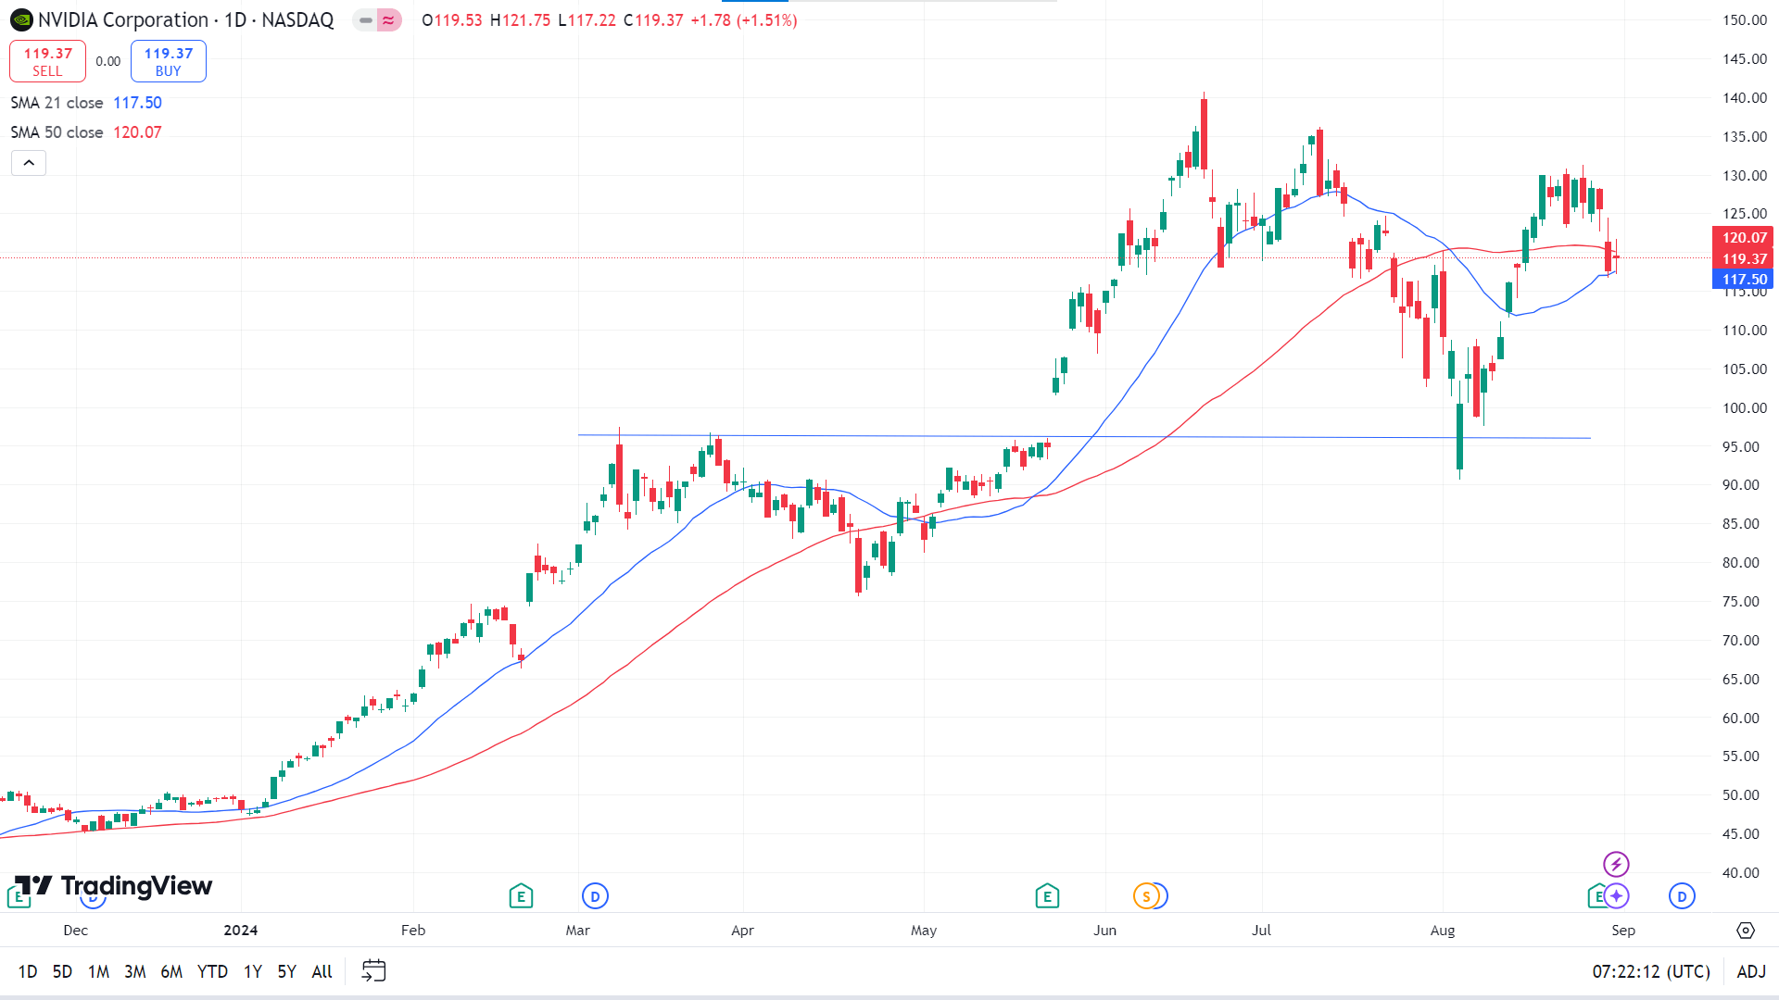Click the 119.37 SELL button
The width and height of the screenshot is (1779, 1000).
click(47, 61)
